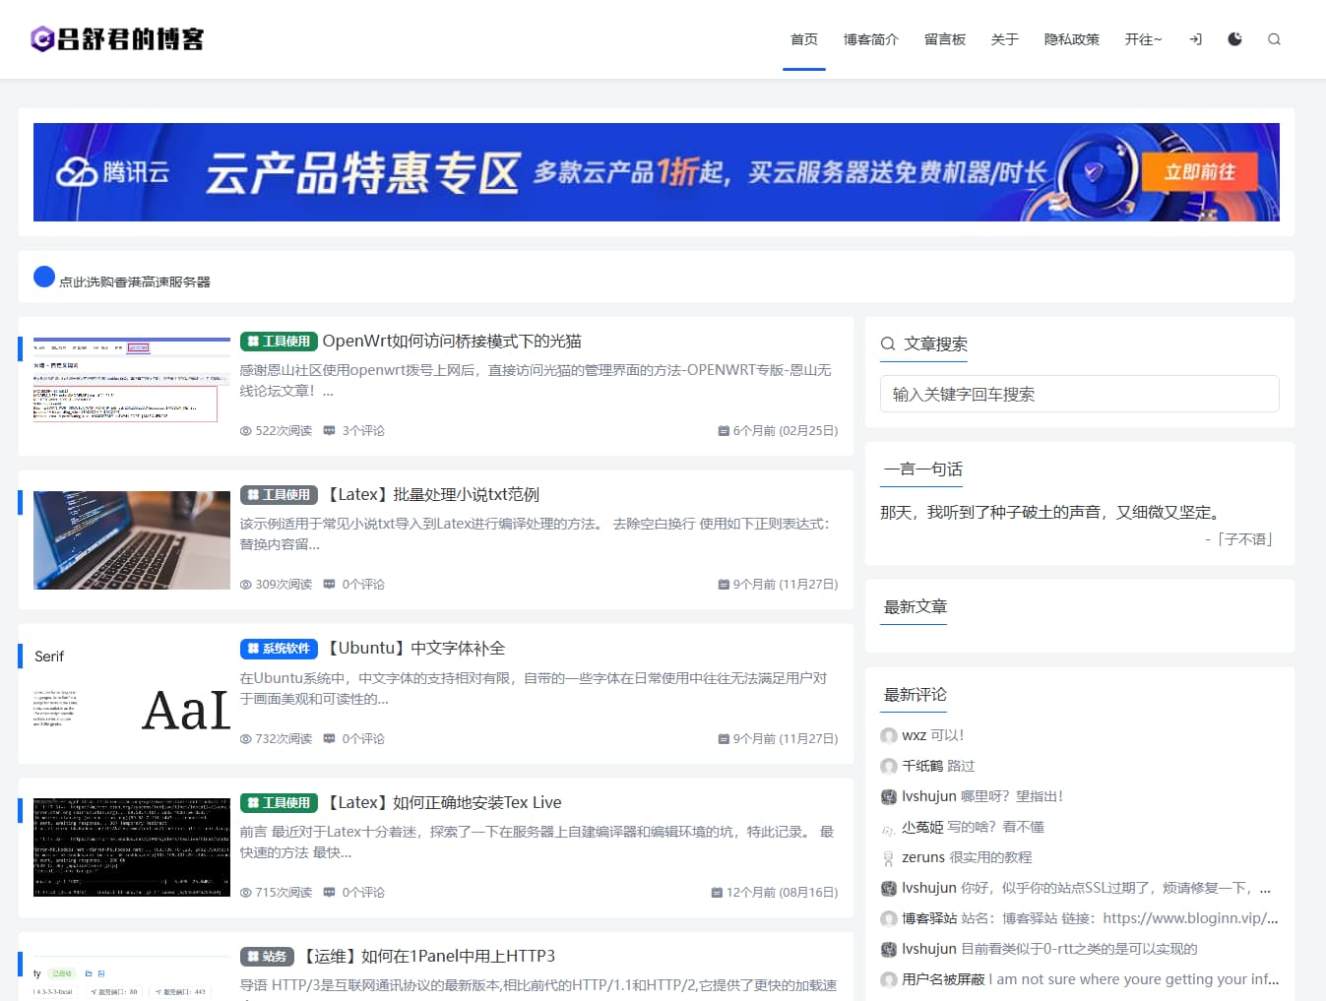Open the article 【Latex】批量处理小说txt范例

click(x=433, y=494)
